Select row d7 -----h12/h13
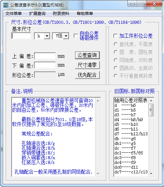164x187 pixels. (x=131, y=134)
